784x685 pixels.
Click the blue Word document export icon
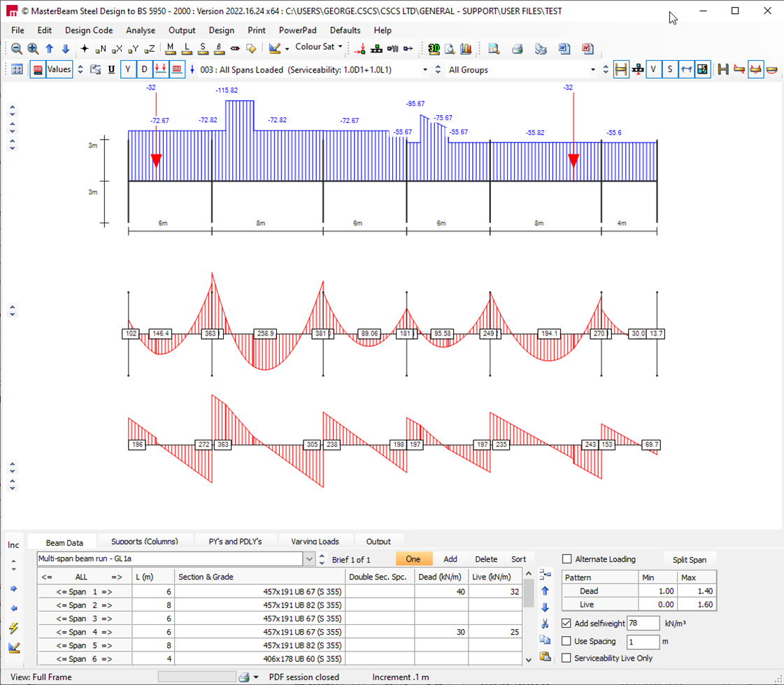click(x=564, y=48)
